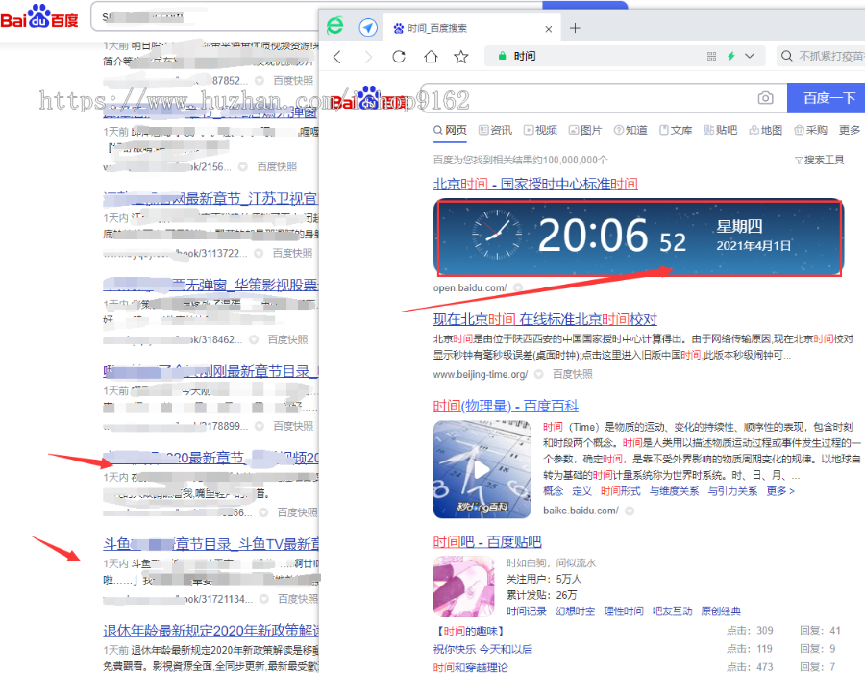Viewport: 865px width, 673px height.
Task: Open 北京时间 - 国家授时中心标准时间 link
Action: [534, 184]
